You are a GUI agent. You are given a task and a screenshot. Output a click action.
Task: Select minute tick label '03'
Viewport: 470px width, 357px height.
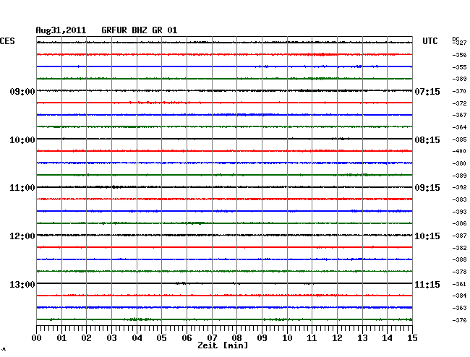click(112, 338)
